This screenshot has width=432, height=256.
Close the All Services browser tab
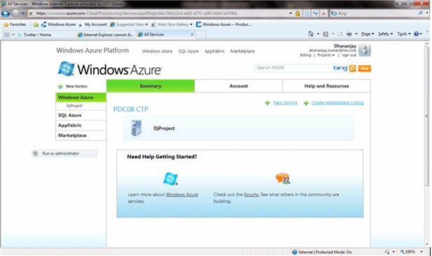tap(192, 34)
